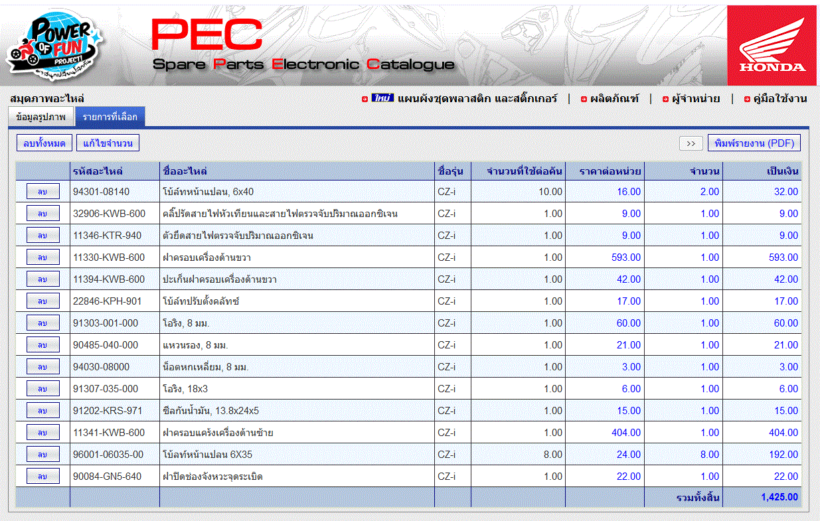Click the ชื่ออะไหล่ column header

pyautogui.click(x=297, y=171)
